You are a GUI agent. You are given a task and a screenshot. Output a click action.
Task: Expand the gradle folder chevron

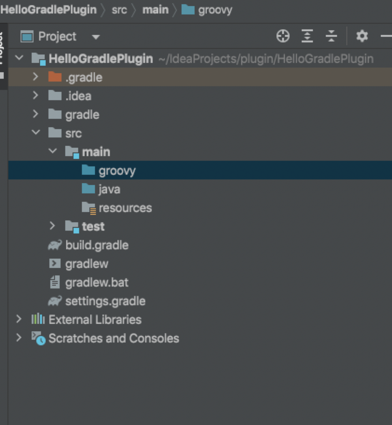35,114
